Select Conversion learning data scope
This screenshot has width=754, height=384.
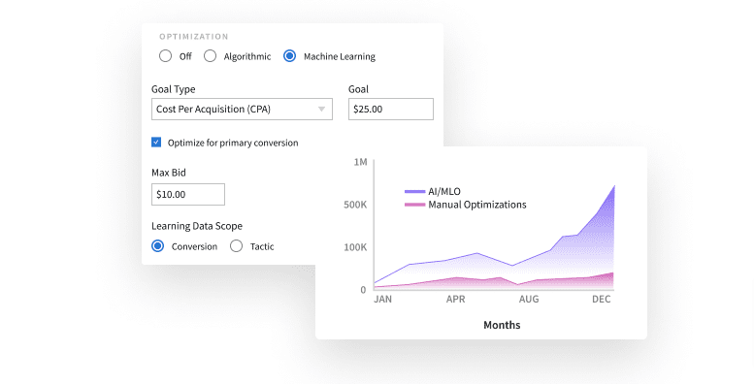[158, 246]
